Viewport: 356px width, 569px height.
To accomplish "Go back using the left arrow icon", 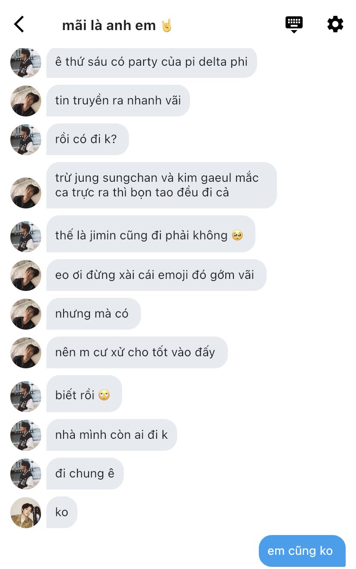I will tap(19, 24).
